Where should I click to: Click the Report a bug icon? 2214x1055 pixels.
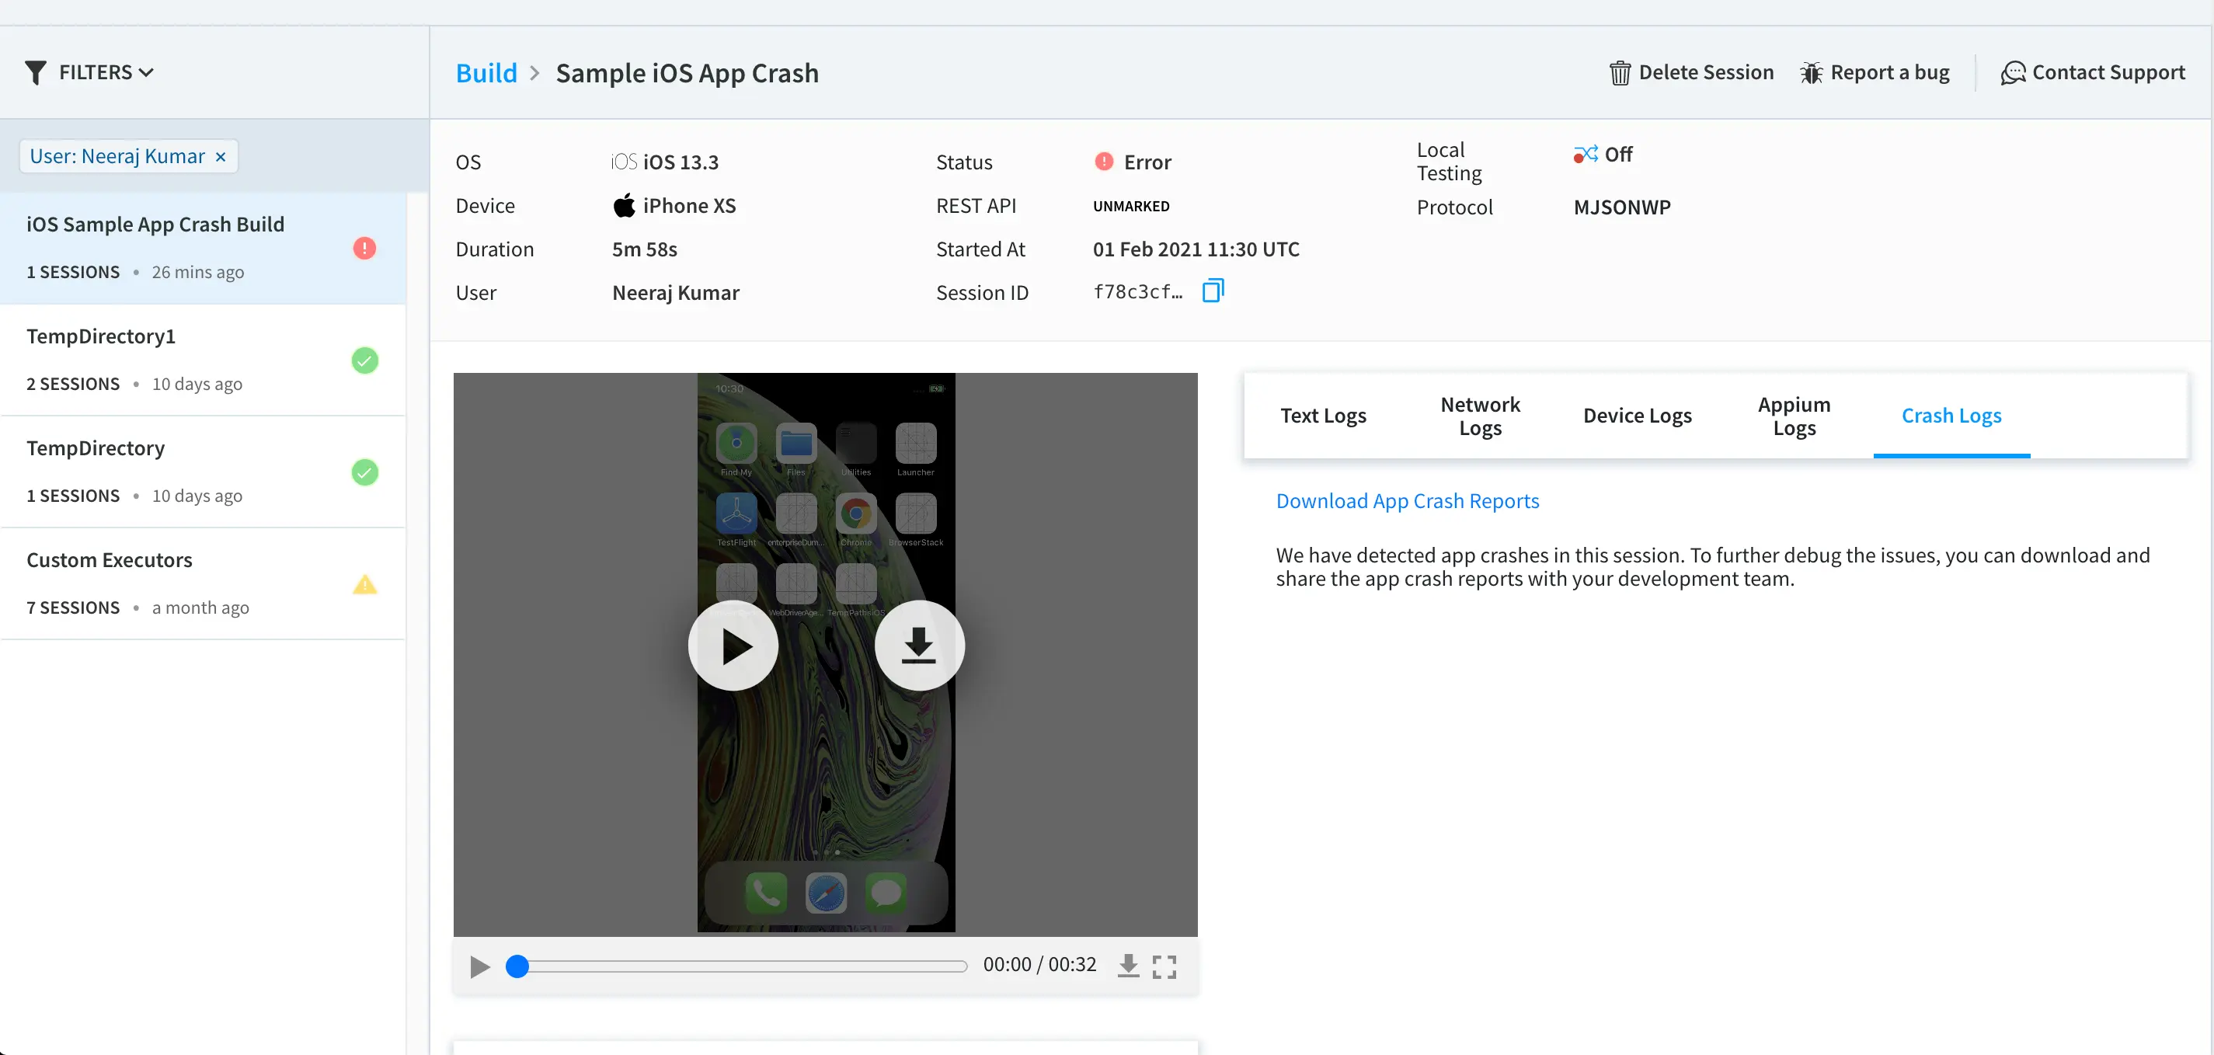click(1811, 73)
